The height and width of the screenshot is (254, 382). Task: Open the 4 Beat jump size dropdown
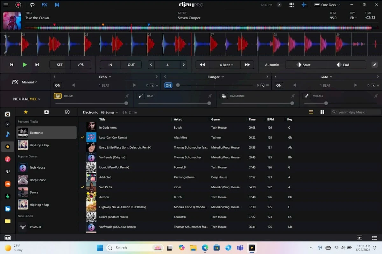click(226, 65)
